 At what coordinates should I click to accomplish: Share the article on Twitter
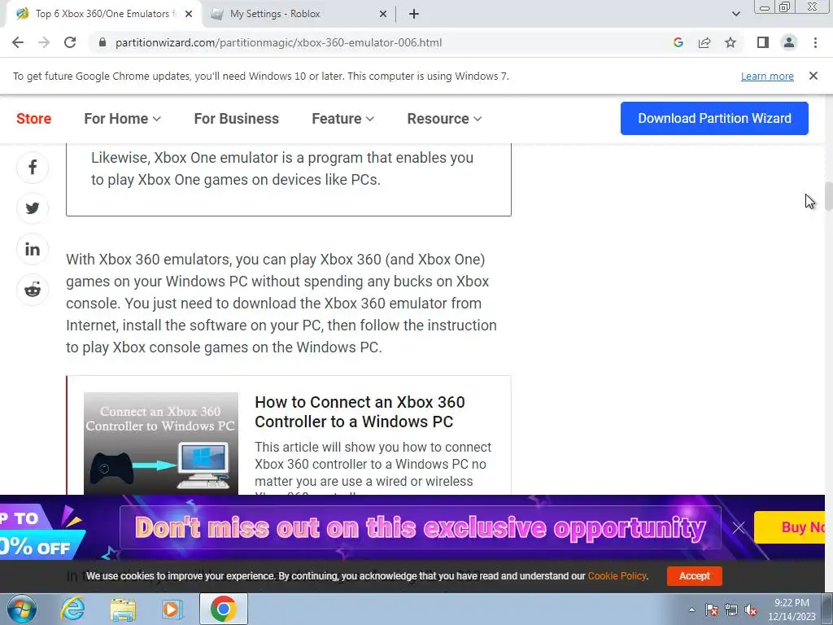pos(33,208)
